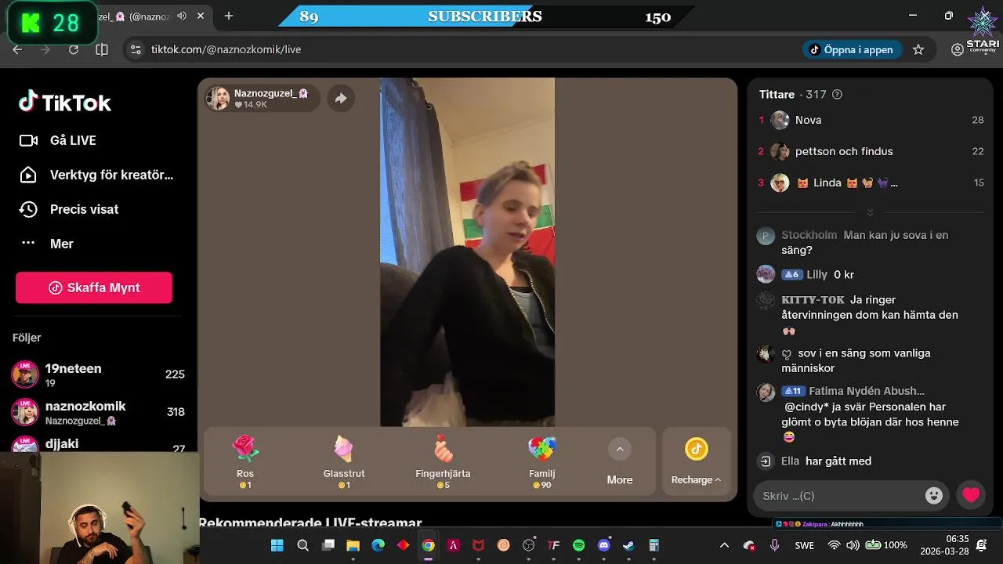
Task: Open the notification center icon
Action: (x=981, y=545)
